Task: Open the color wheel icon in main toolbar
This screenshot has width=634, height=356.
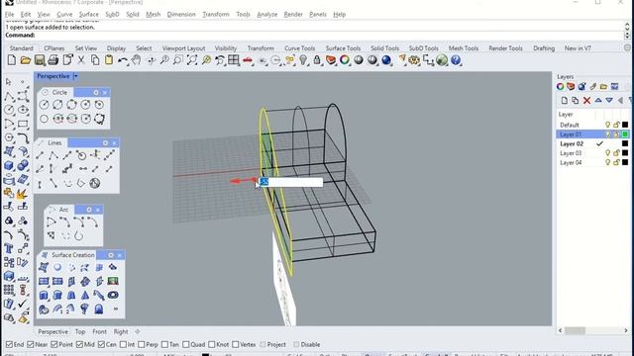Action: (x=345, y=60)
